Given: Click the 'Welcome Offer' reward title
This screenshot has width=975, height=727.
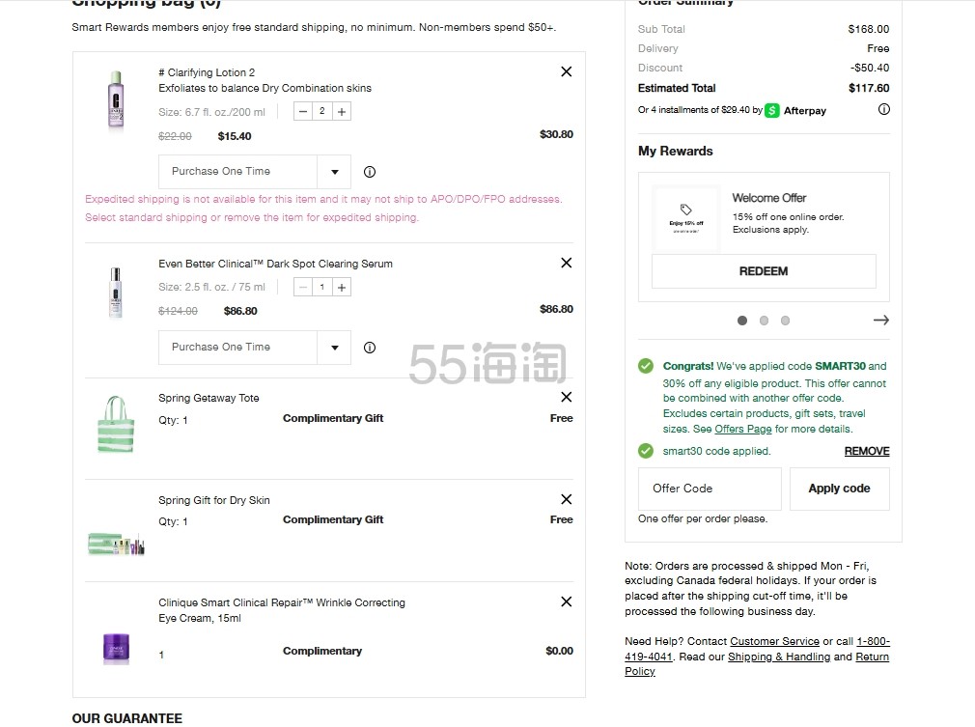Looking at the screenshot, I should [769, 198].
